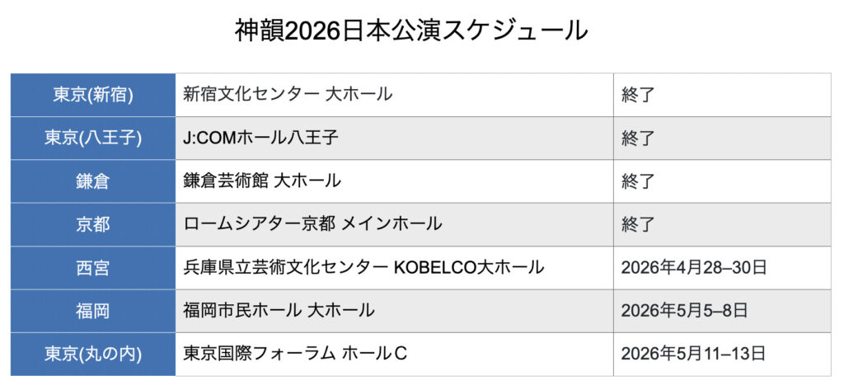The height and width of the screenshot is (390, 844).
Task: Click the 東京(丸の内) city cell
Action: [x=93, y=354]
